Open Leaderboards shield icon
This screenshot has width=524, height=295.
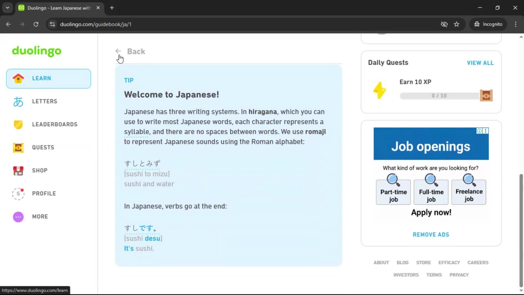pos(18,125)
